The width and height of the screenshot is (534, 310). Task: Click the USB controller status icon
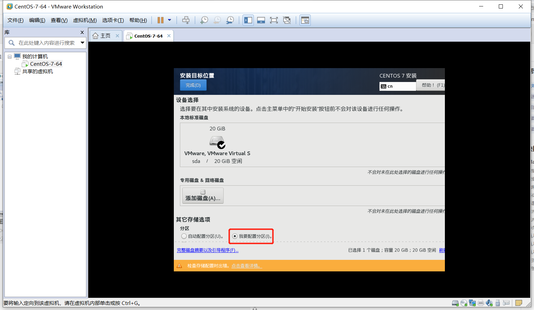click(498, 303)
